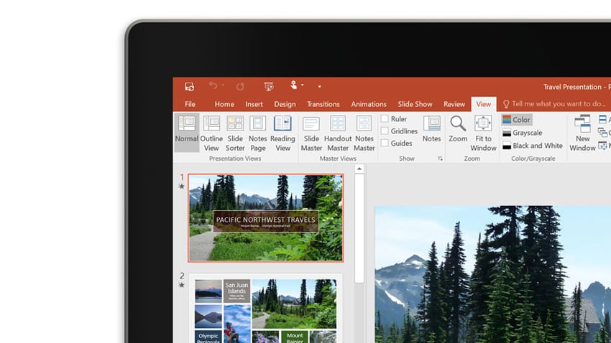Switch to the Home tab

tap(224, 104)
